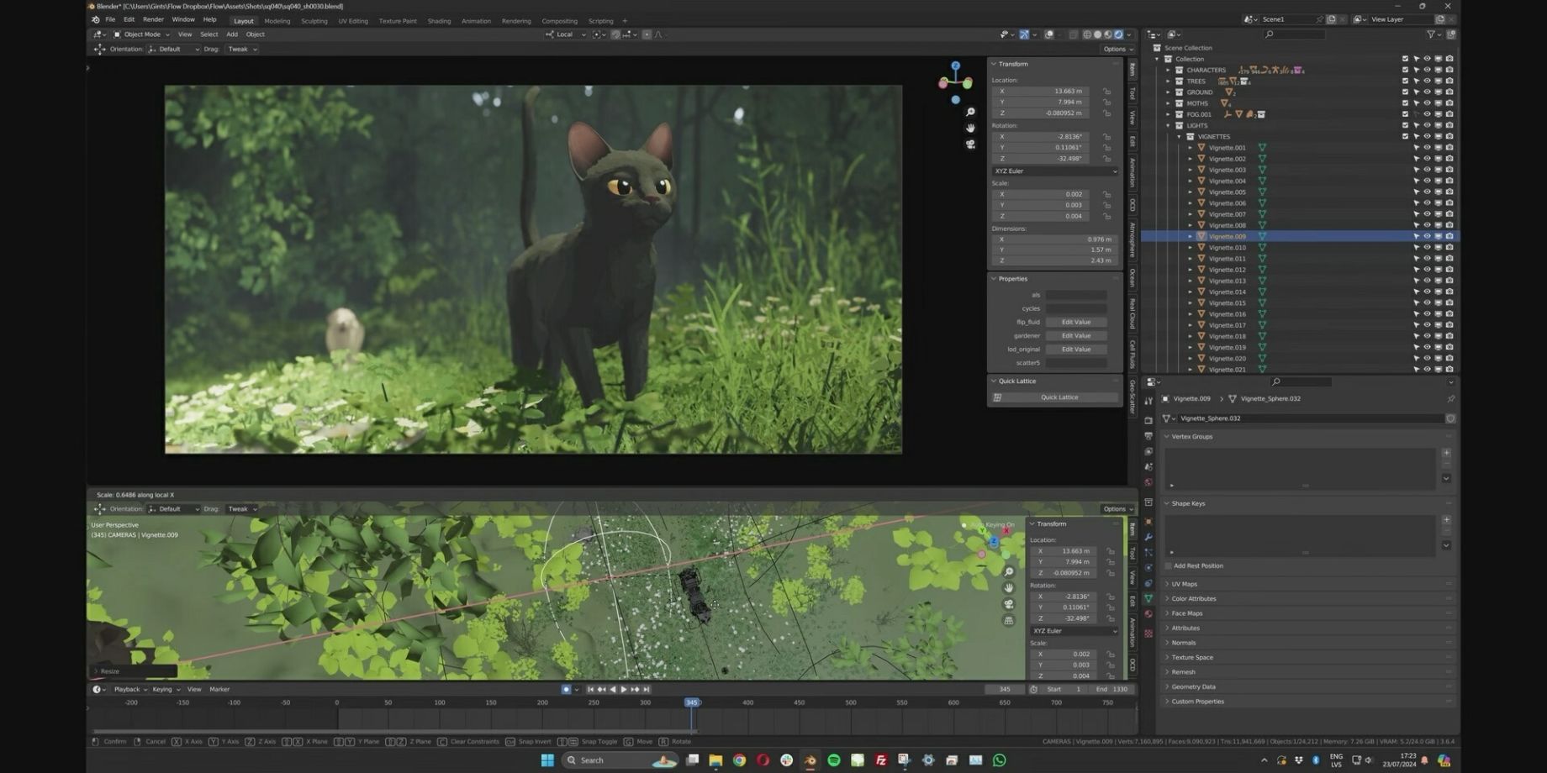Open the World properties tab icon

point(1148,481)
